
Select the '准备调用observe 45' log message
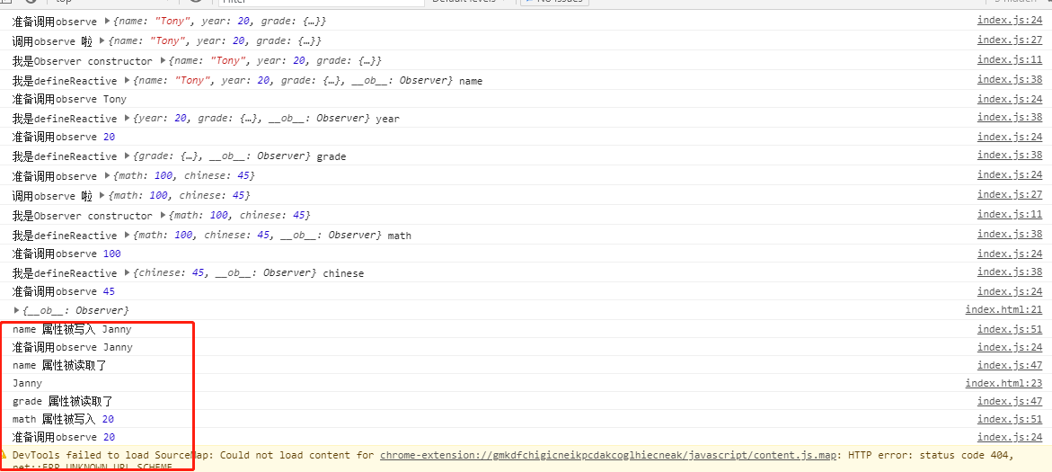[x=64, y=291]
